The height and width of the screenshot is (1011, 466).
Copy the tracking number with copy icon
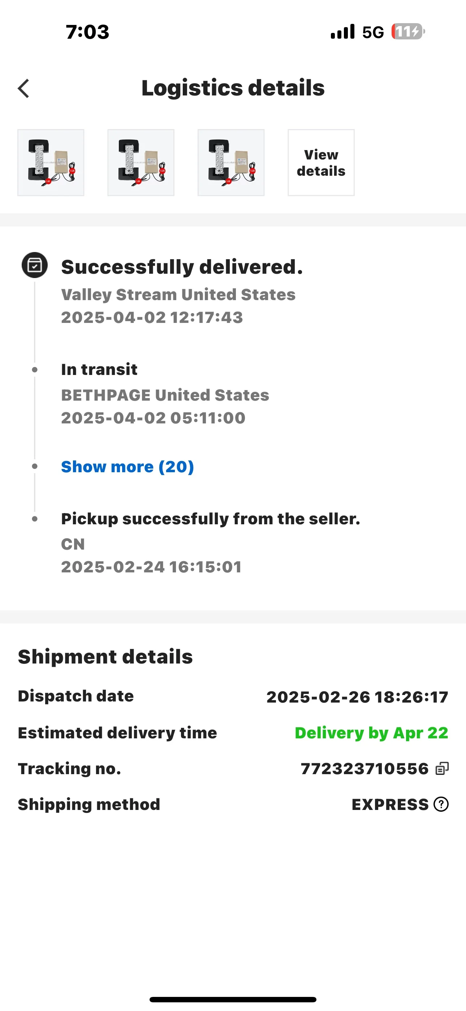(442, 768)
